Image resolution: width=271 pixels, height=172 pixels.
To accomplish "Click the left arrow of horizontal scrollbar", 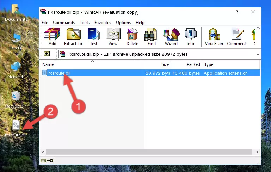I will (43, 152).
